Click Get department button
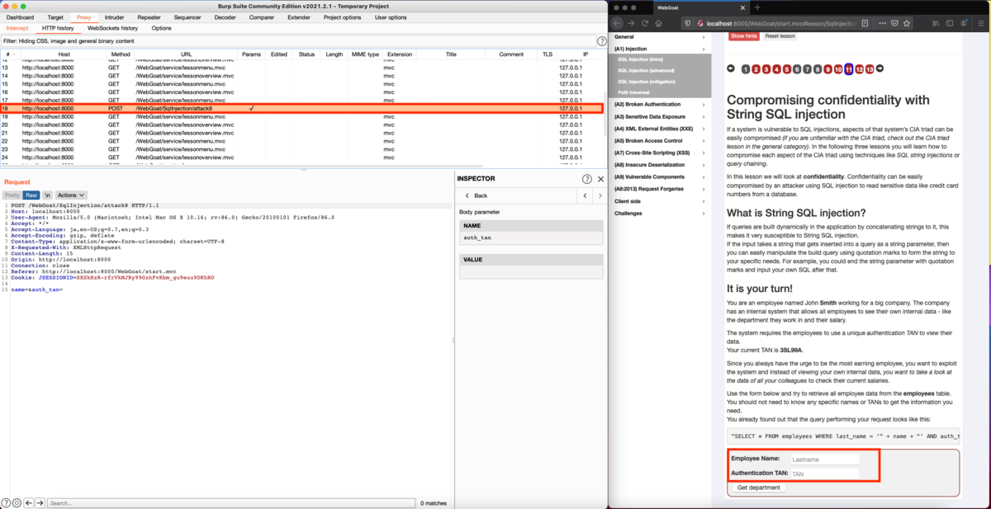 pos(758,488)
